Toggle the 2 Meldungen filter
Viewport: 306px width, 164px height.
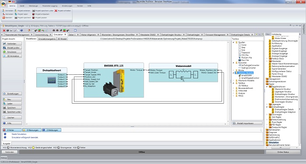tap(52, 130)
